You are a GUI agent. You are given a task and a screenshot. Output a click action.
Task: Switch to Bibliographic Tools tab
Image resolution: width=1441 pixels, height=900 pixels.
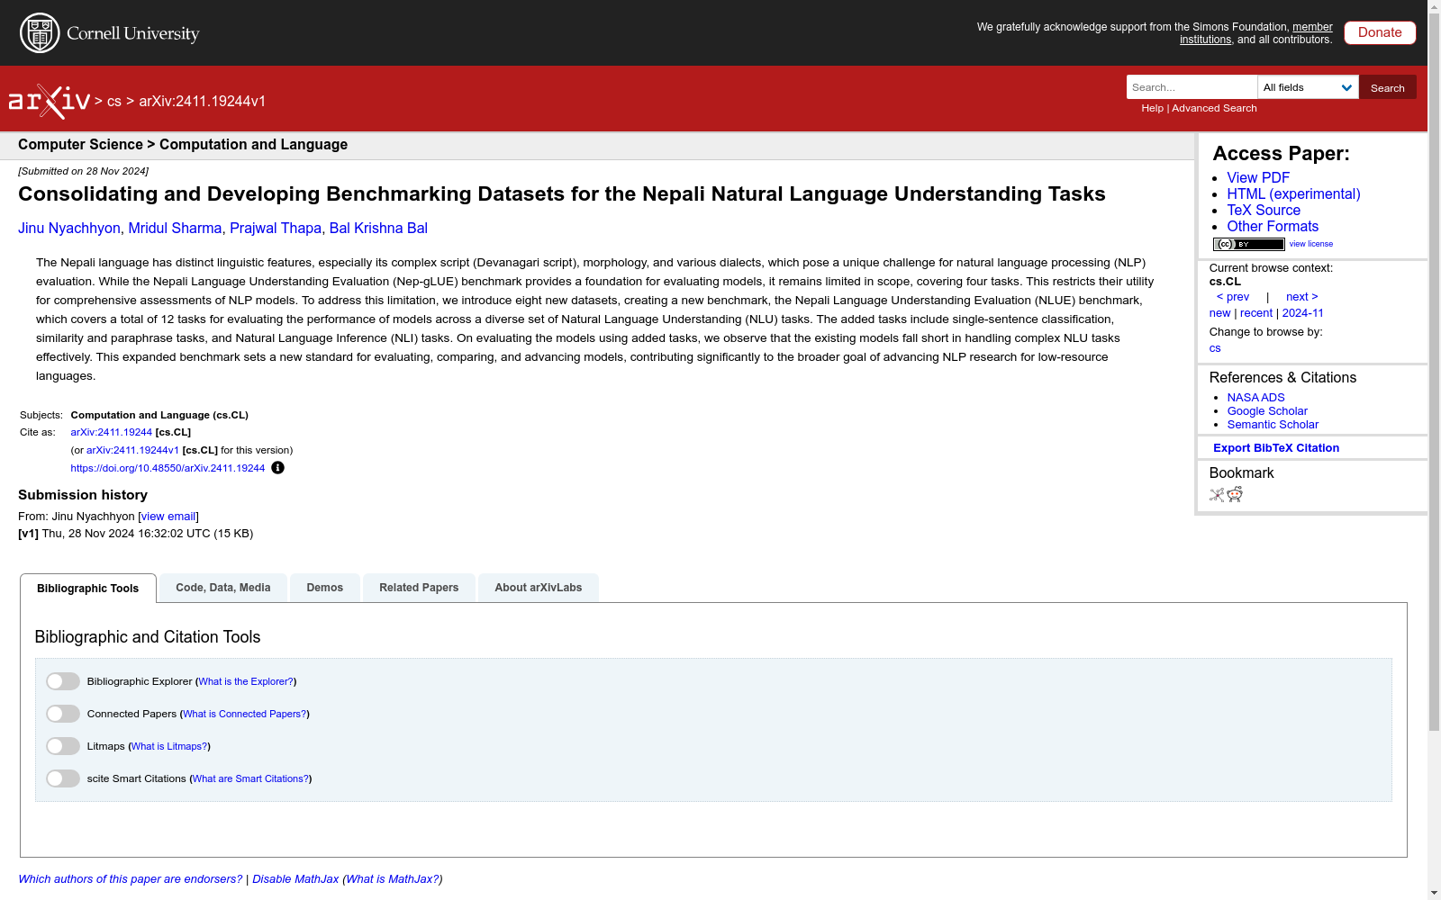point(88,589)
